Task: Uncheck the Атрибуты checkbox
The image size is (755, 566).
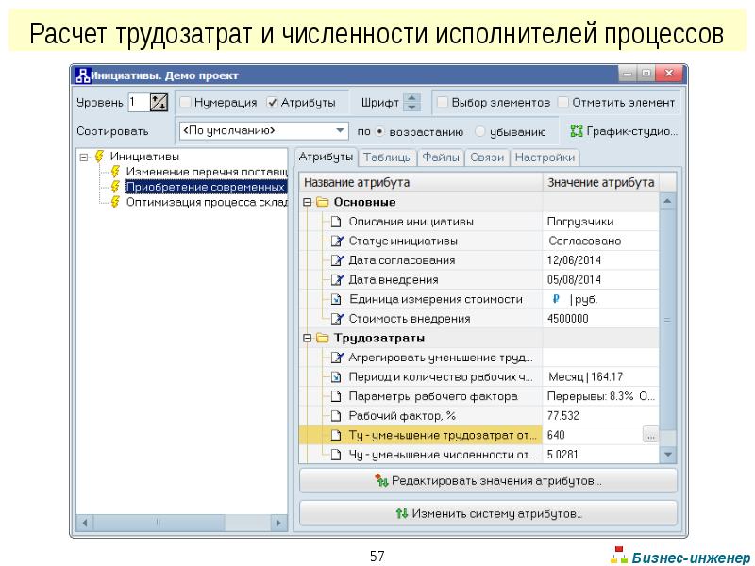Action: pyautogui.click(x=273, y=102)
